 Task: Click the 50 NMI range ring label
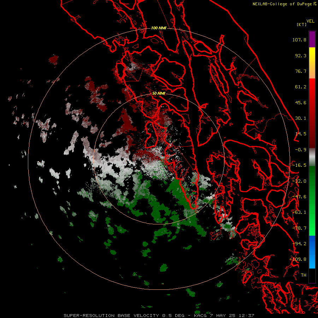tap(159, 94)
